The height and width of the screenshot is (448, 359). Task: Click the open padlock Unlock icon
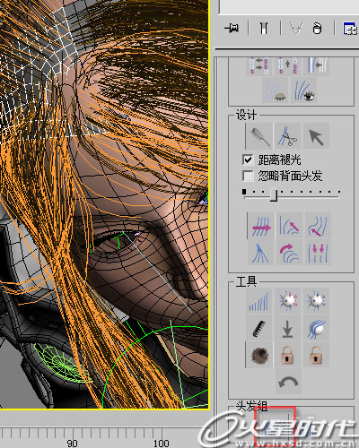click(316, 355)
